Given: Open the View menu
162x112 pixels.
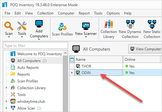Looking at the screenshot, I should [x=29, y=13].
